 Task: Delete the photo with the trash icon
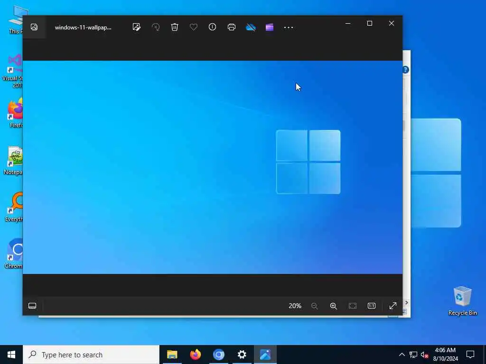click(175, 27)
